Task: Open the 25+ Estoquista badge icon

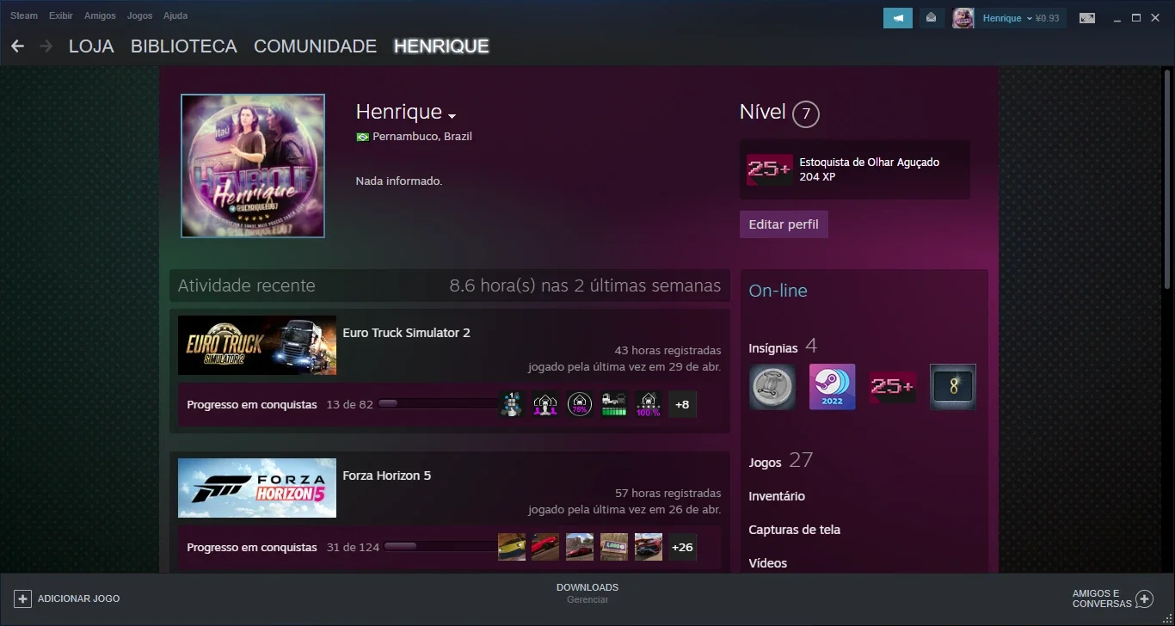Action: tap(769, 169)
